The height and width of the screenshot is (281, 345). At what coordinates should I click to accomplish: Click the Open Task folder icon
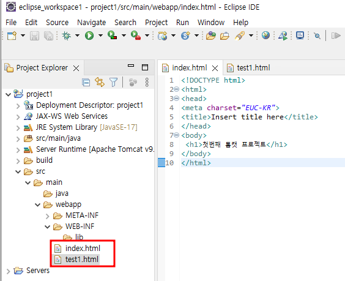(x=224, y=36)
